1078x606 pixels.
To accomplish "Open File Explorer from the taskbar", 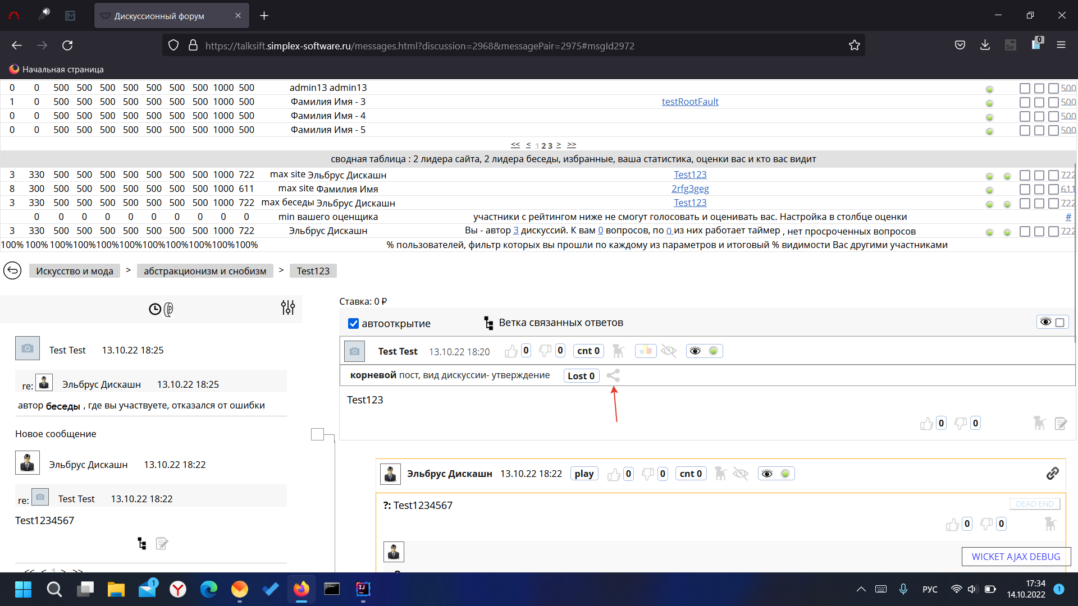I will 116,589.
